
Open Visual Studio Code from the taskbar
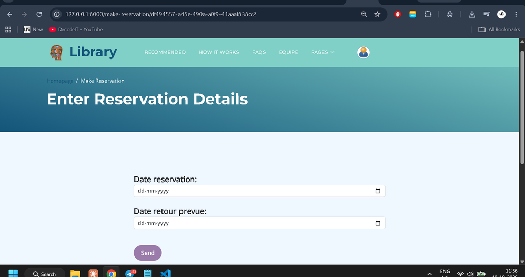[x=166, y=273]
